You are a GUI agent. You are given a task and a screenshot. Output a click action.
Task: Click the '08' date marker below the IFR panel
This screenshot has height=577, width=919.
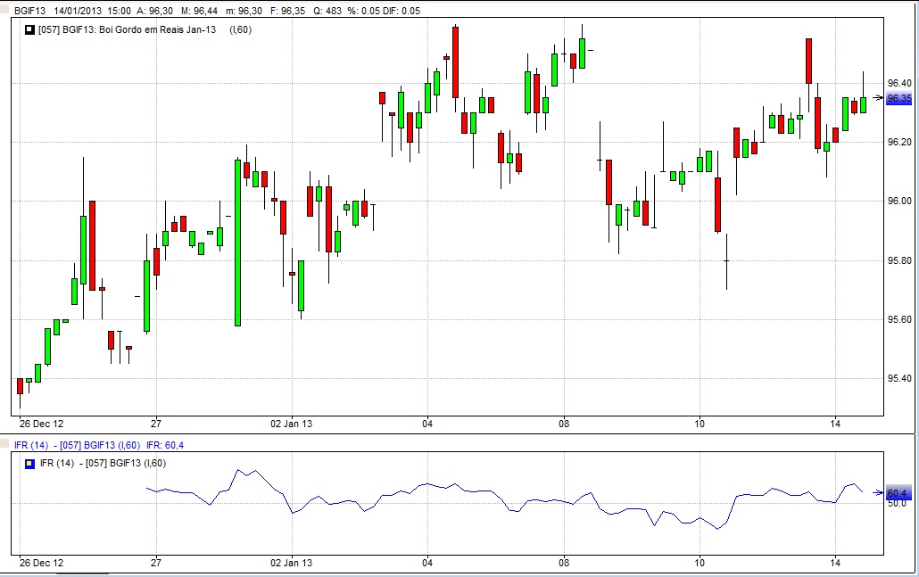[x=563, y=563]
